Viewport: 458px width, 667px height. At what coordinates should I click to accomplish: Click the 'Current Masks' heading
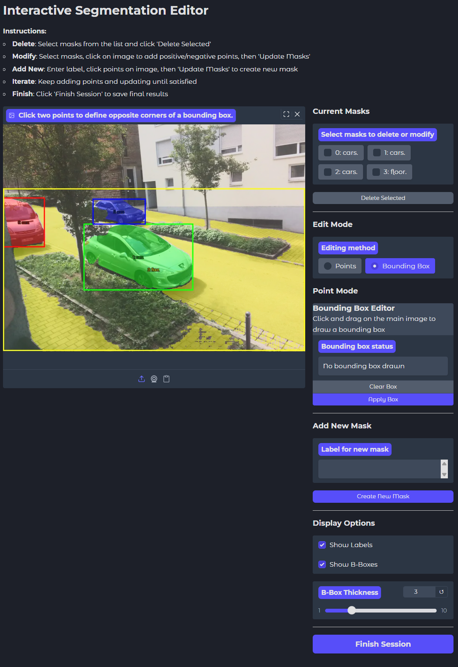click(x=341, y=111)
